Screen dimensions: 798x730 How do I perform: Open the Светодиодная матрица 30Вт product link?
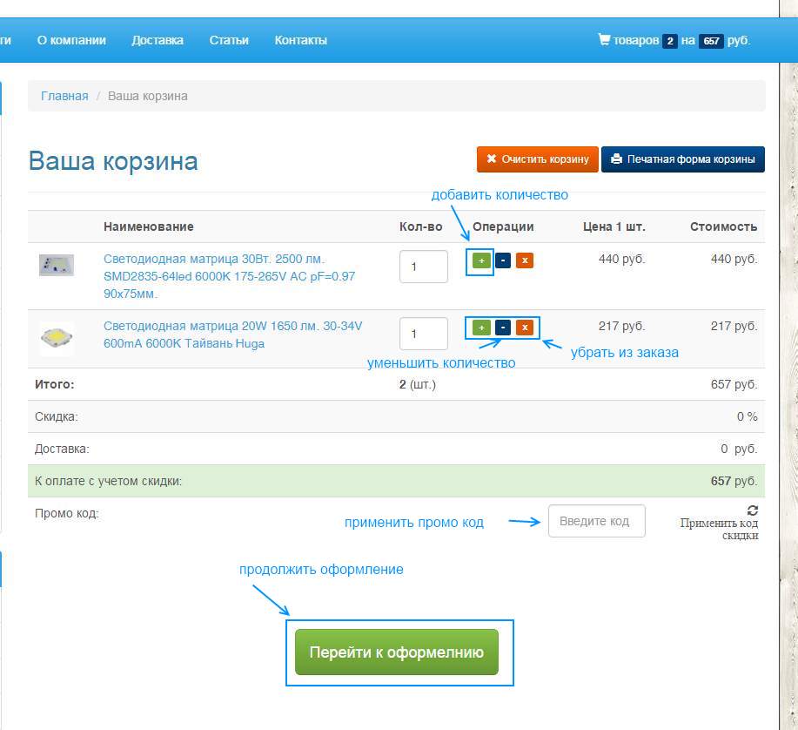coord(230,276)
